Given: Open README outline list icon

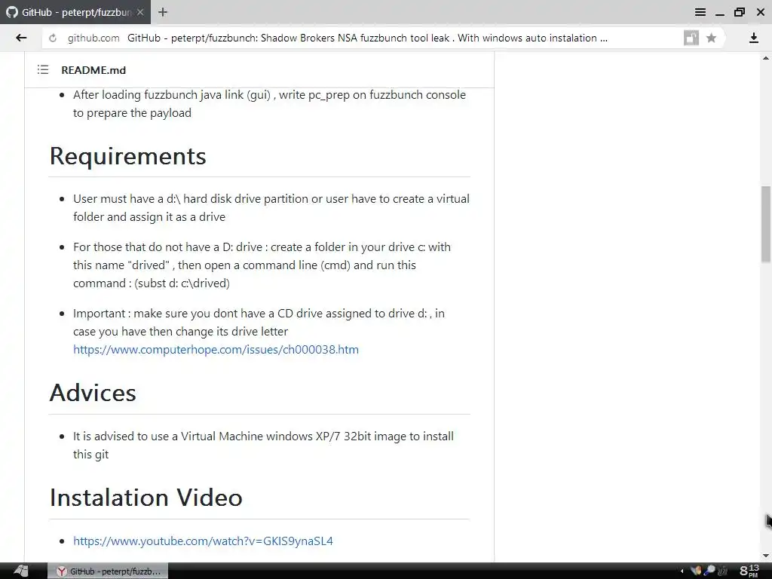Looking at the screenshot, I should (x=43, y=70).
